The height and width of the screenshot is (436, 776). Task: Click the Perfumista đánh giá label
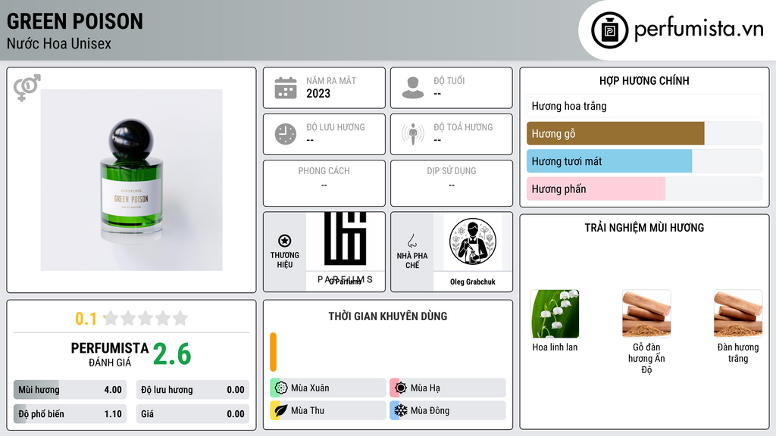tap(110, 354)
